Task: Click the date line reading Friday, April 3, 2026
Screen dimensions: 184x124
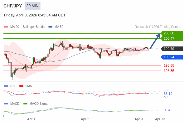Action: coord(35,15)
